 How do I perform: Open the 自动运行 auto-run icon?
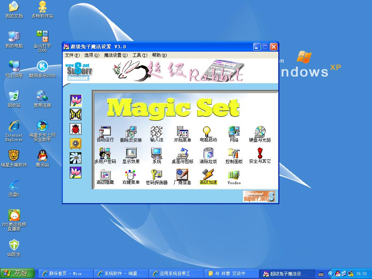coord(105,134)
